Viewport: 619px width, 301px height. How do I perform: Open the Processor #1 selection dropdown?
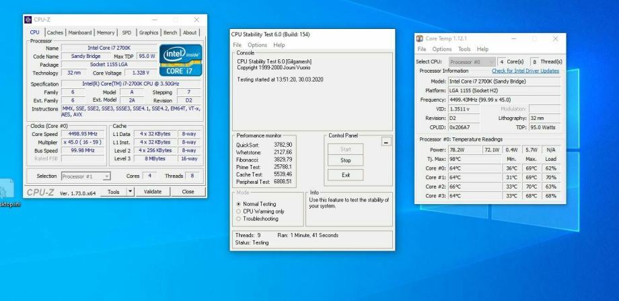click(x=86, y=176)
